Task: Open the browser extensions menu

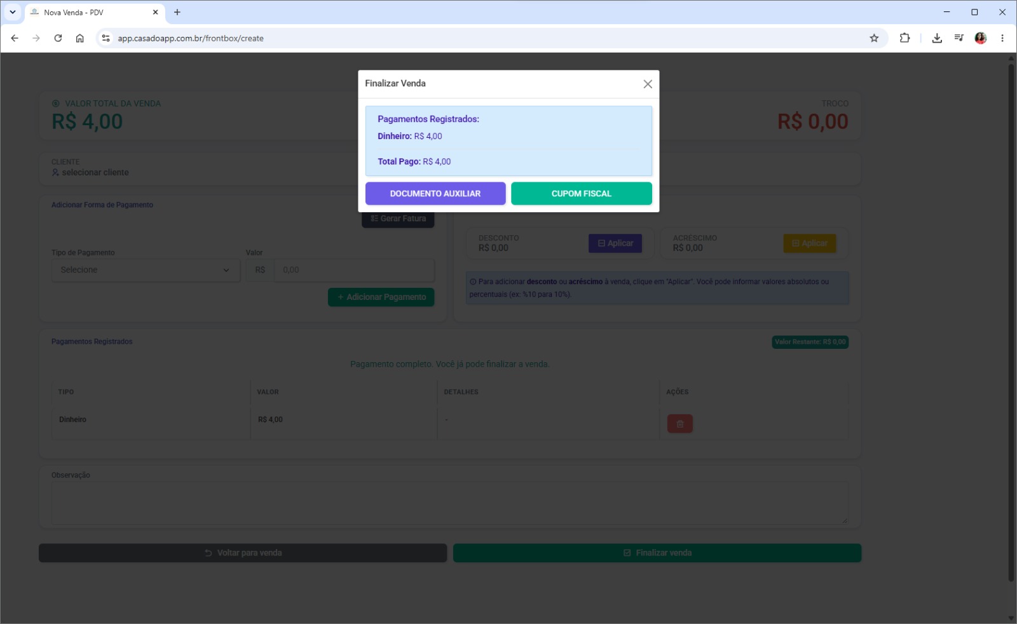Action: 904,38
